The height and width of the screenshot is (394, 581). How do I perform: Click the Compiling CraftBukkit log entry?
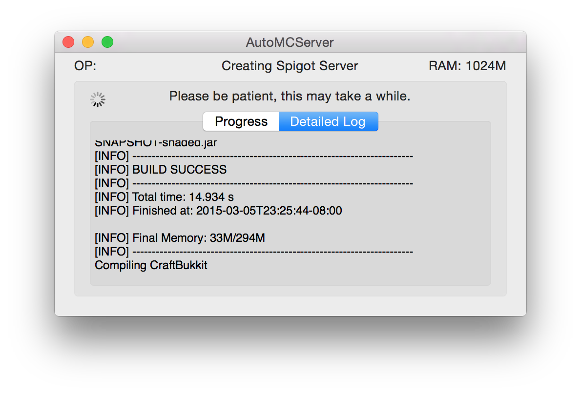pyautogui.click(x=151, y=266)
